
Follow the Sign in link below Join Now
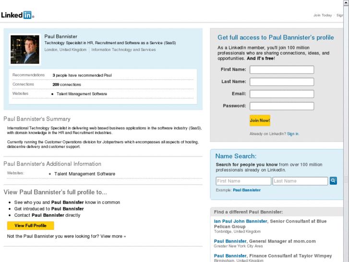[293, 134]
